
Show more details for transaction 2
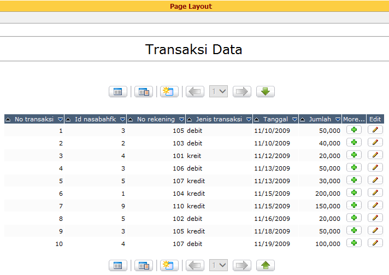pos(354,143)
